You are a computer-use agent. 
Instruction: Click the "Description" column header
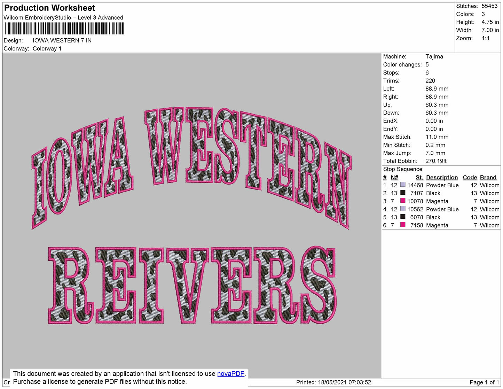coord(442,178)
